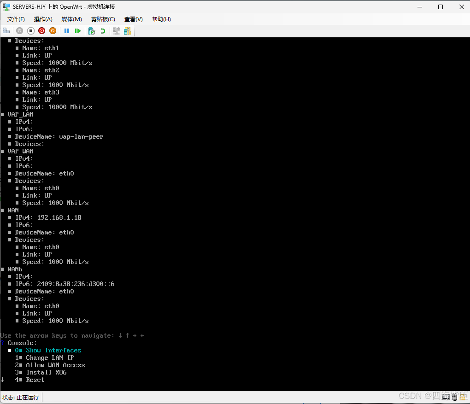This screenshot has width=470, height=404.
Task: Click the WAN IPv4 192.168.1.18 line
Action: point(48,217)
